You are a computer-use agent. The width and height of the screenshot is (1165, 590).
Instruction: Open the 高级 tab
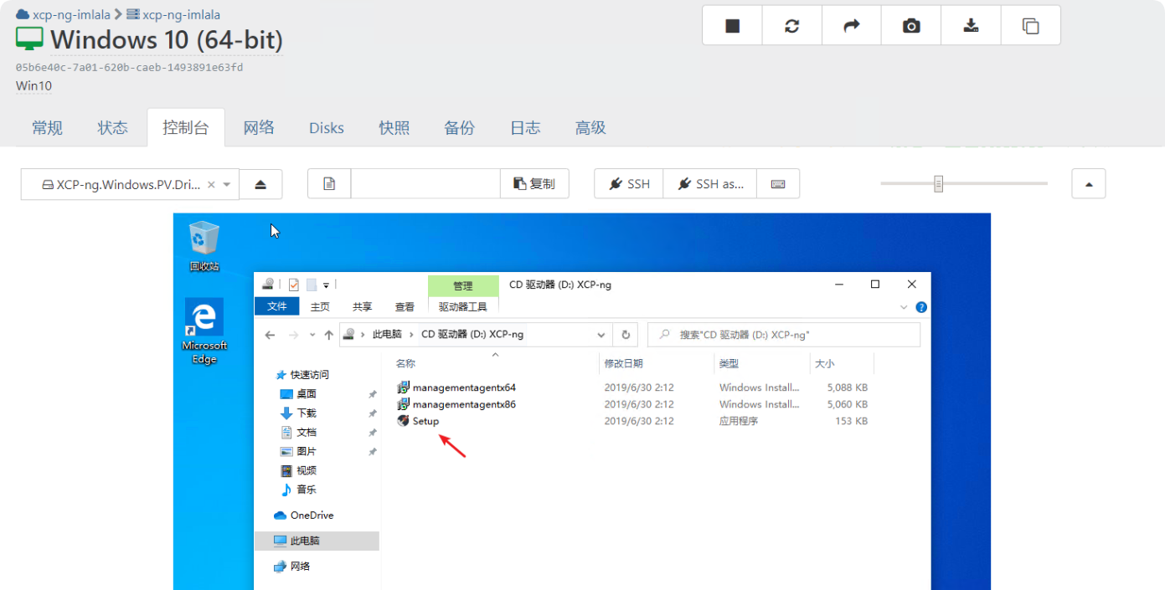coord(590,128)
